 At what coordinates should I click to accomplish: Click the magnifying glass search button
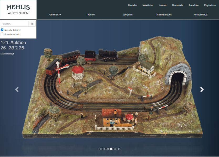32,24
